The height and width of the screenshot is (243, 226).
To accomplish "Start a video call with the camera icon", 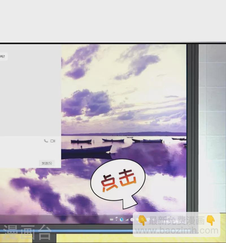I will tap(53, 141).
